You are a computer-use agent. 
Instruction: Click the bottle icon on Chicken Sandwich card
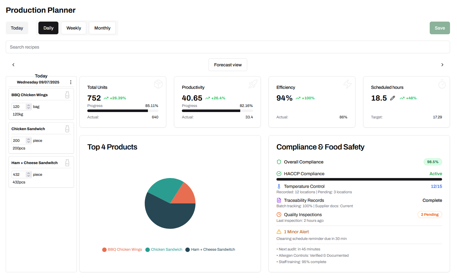click(x=67, y=129)
